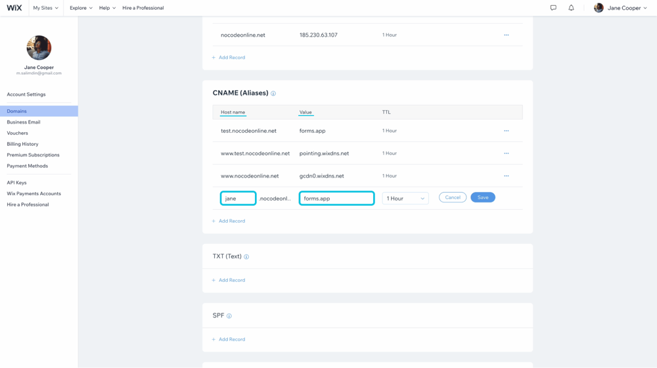The image size is (657, 368).
Task: Click the Value field containing forms.app
Action: click(336, 198)
